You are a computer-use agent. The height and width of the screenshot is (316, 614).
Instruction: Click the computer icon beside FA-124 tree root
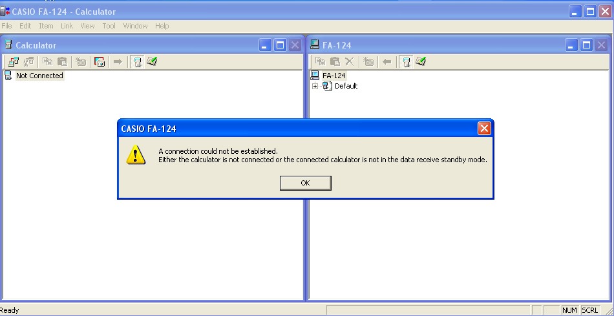coord(315,75)
